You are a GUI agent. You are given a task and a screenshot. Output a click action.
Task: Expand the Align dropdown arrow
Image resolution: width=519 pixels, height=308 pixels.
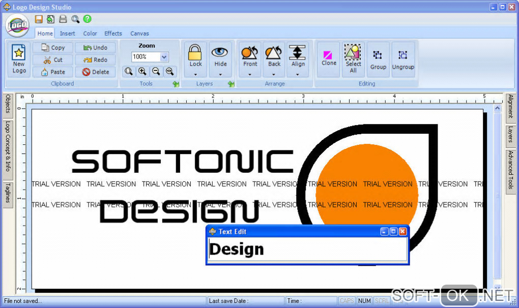pyautogui.click(x=298, y=75)
